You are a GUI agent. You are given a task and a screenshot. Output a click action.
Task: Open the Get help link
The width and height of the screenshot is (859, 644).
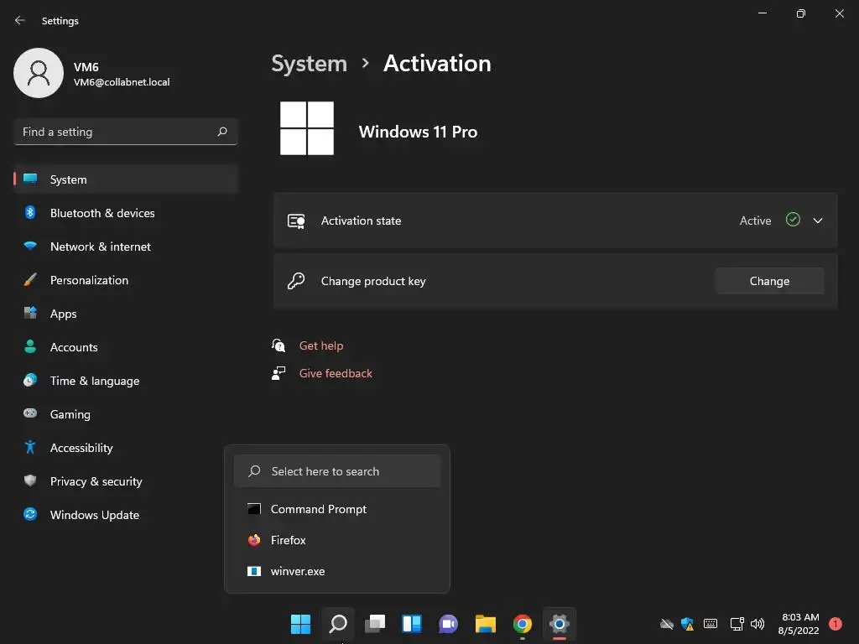pos(321,345)
